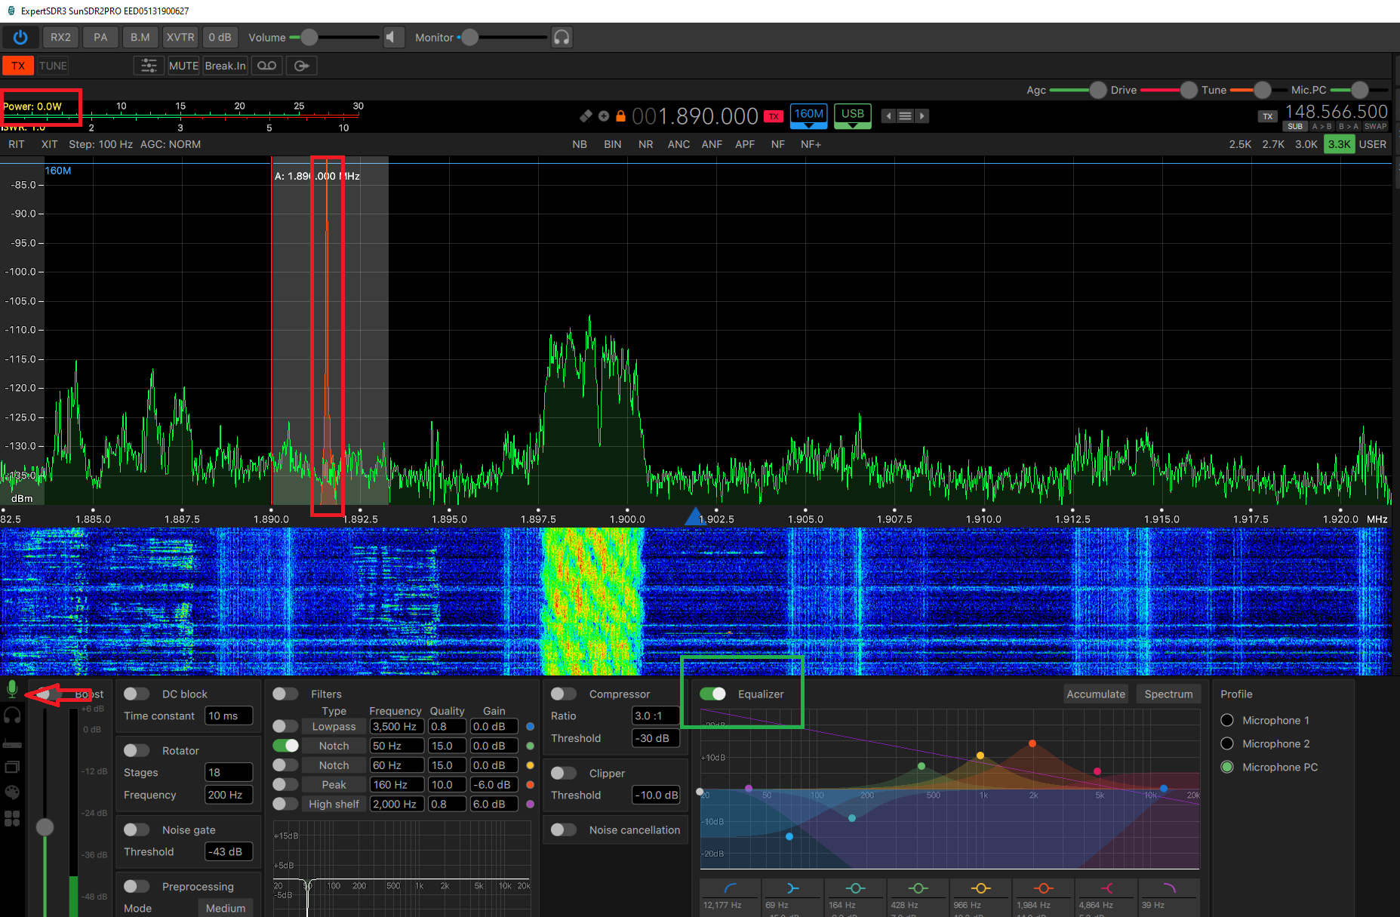Switch to the TUNE tab

pos(53,66)
